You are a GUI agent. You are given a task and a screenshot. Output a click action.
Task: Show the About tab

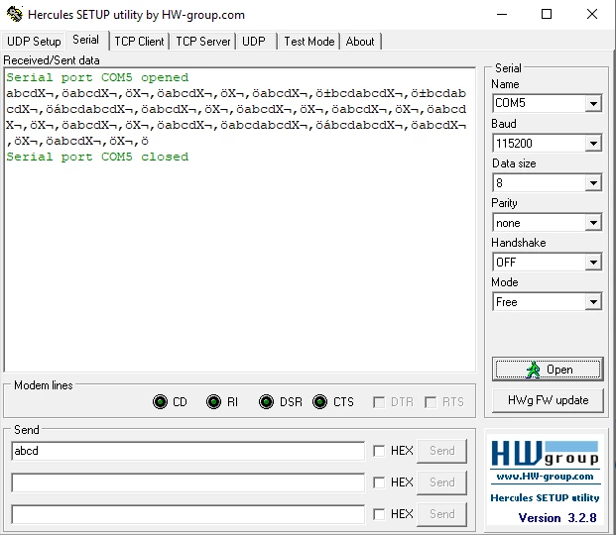(360, 42)
